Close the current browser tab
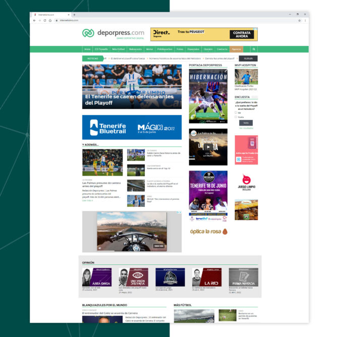337x337 pixels. pyautogui.click(x=69, y=15)
